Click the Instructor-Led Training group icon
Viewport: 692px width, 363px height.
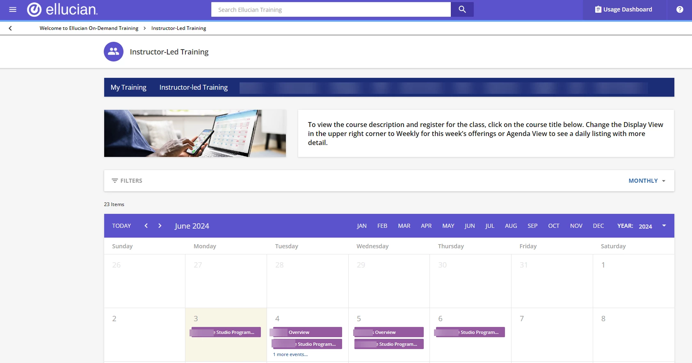(114, 52)
